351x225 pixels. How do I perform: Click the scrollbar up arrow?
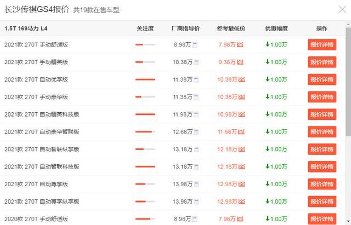click(x=348, y=24)
